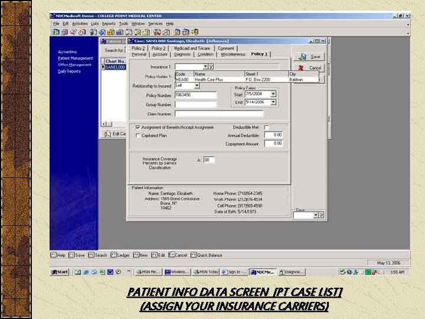Open Transaction Entry from the toolbar's first icon
This screenshot has width=425, height=319.
coord(55,32)
